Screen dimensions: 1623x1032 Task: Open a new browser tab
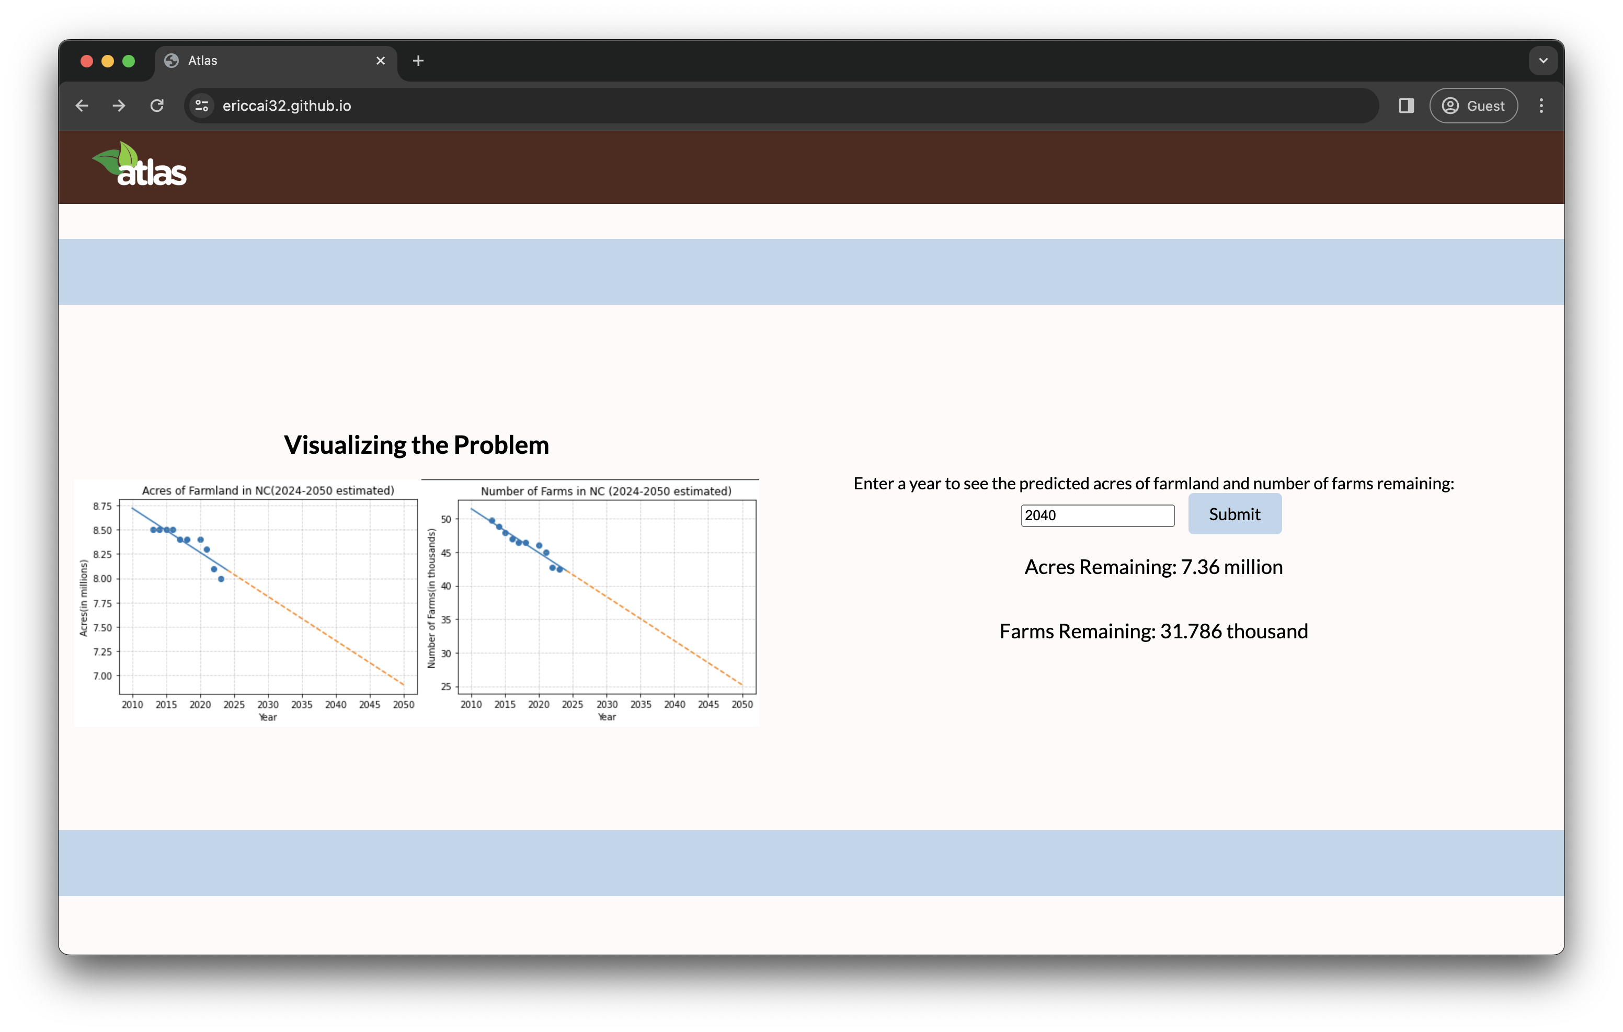click(x=418, y=61)
